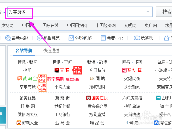Open the 搜狗直播 link

click(97, 114)
